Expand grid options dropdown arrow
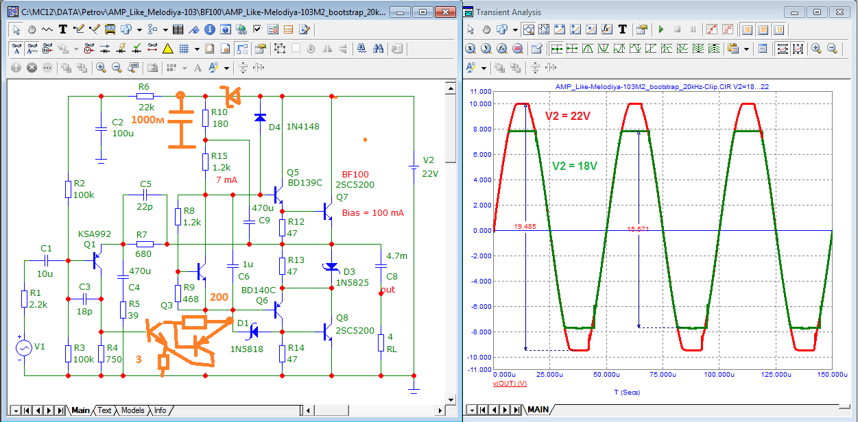This screenshot has width=858, height=422. click(x=197, y=49)
